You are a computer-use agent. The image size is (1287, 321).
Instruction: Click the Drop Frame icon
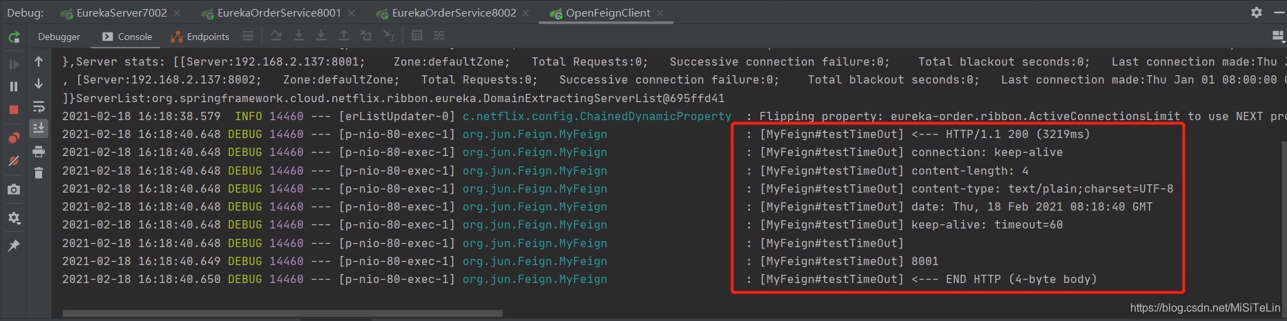click(x=366, y=36)
